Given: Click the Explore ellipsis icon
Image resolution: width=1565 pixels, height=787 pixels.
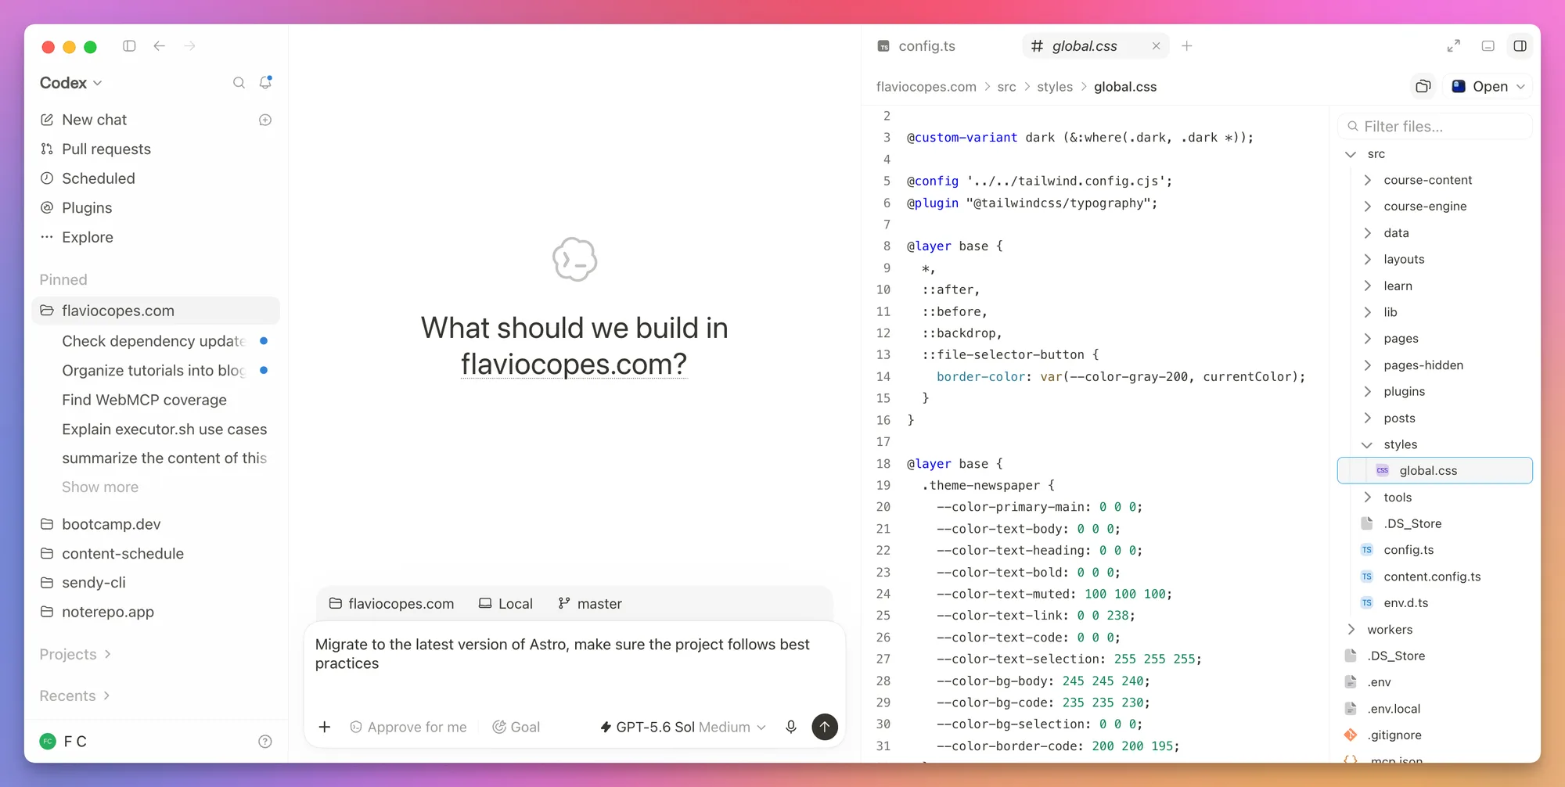Looking at the screenshot, I should click(x=47, y=237).
